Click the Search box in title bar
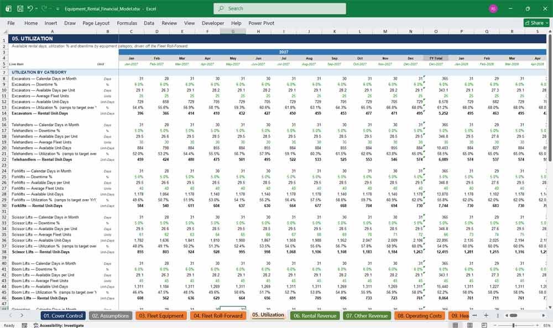 [x=279, y=8]
